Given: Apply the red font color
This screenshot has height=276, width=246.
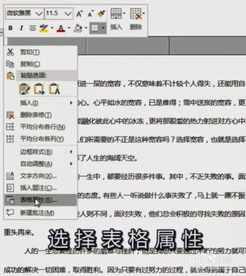Looking at the screenshot, I should click(61, 28).
